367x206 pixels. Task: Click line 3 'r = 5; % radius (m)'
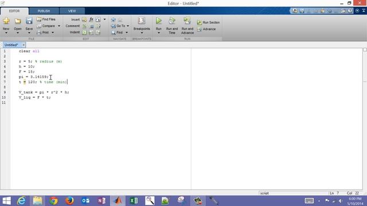(x=40, y=61)
